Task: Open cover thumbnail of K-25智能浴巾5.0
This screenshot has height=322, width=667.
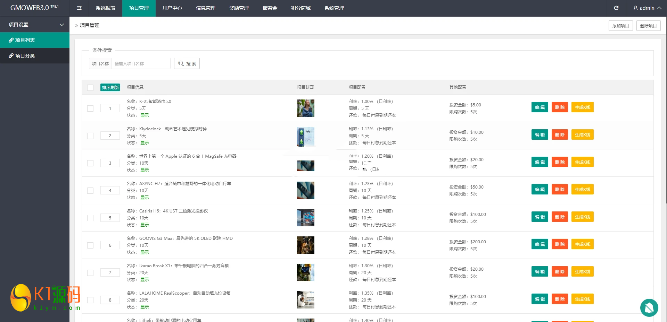Action: (305, 108)
